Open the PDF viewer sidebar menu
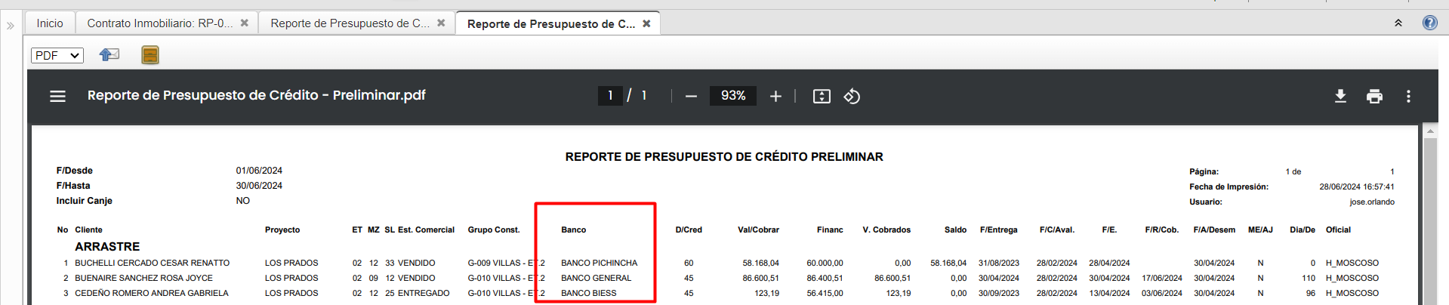1449x305 pixels. click(x=57, y=96)
